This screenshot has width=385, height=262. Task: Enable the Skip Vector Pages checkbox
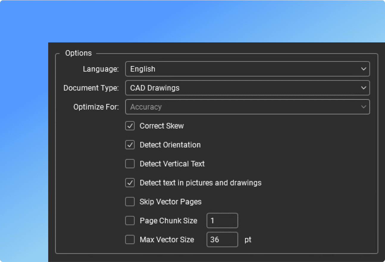130,202
